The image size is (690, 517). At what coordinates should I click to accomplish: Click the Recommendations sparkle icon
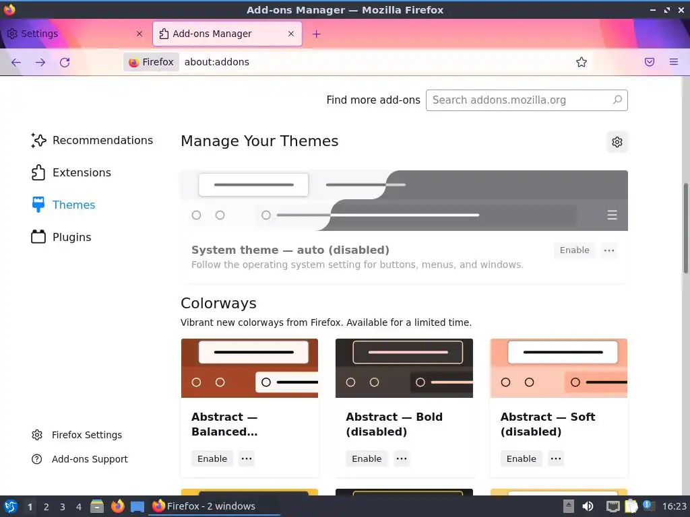coord(38,140)
